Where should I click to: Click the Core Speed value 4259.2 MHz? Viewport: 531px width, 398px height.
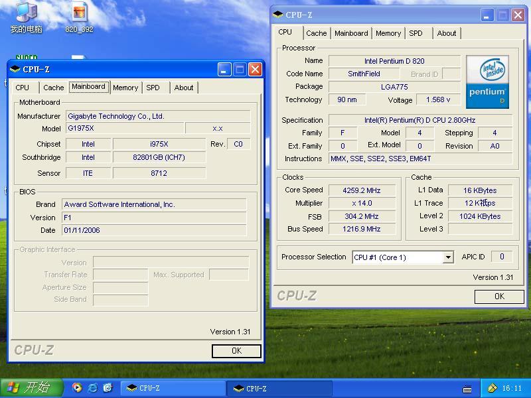pos(362,190)
